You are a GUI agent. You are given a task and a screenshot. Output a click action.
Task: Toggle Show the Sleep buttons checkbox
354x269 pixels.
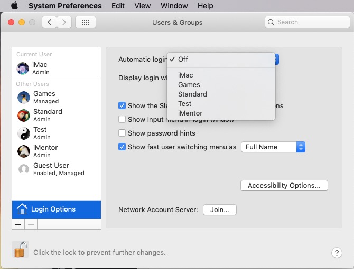click(122, 105)
